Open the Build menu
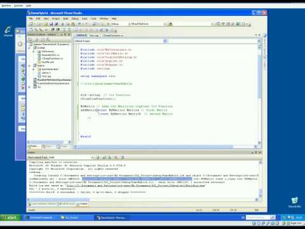 65,18
